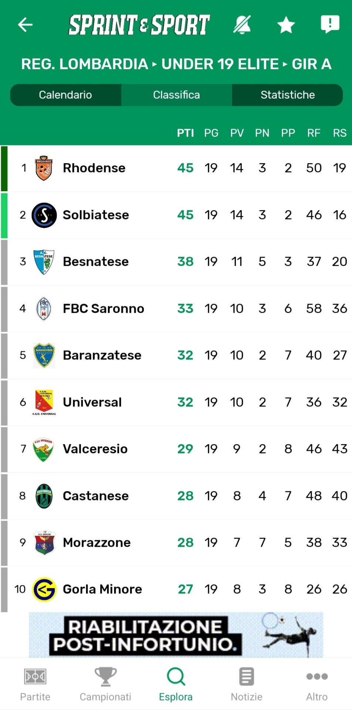Open the Notizie news section
The height and width of the screenshot is (710, 352).
(x=246, y=684)
